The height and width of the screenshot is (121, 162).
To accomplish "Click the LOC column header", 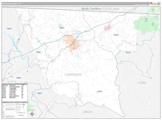I will pos(23,85).
